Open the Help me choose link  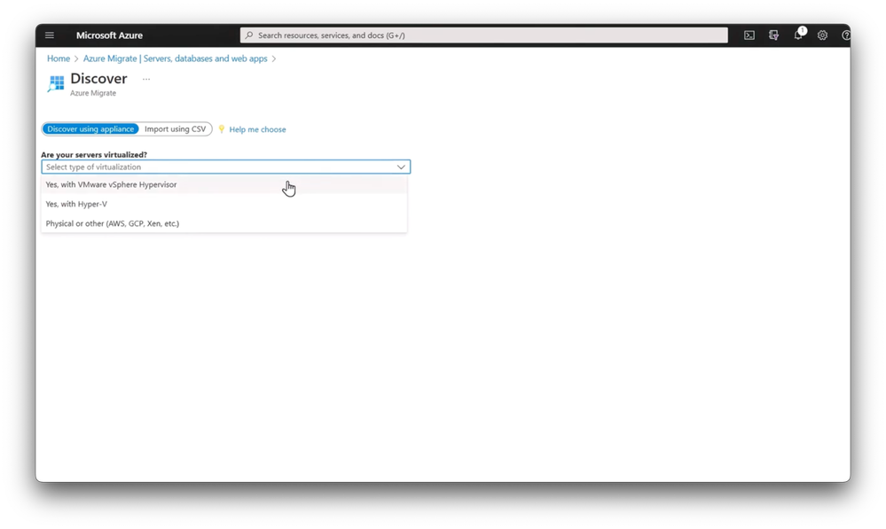(x=257, y=129)
